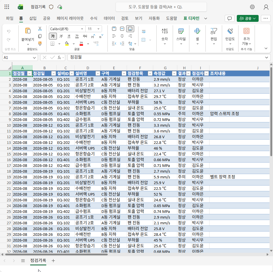The width and height of the screenshot is (273, 272).
Task: Center text horizontally
Action: [x=122, y=36]
